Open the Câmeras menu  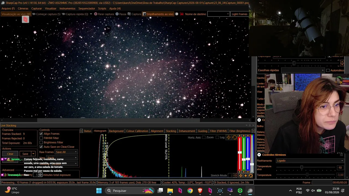(x=23, y=8)
